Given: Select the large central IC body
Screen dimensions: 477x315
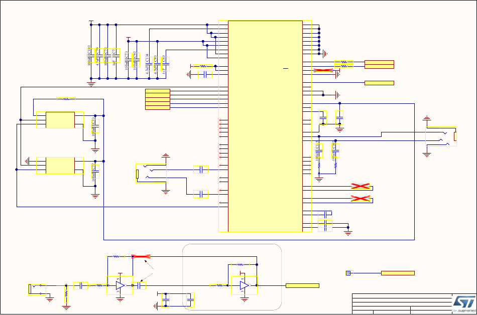Looking at the screenshot, I should click(x=265, y=126).
